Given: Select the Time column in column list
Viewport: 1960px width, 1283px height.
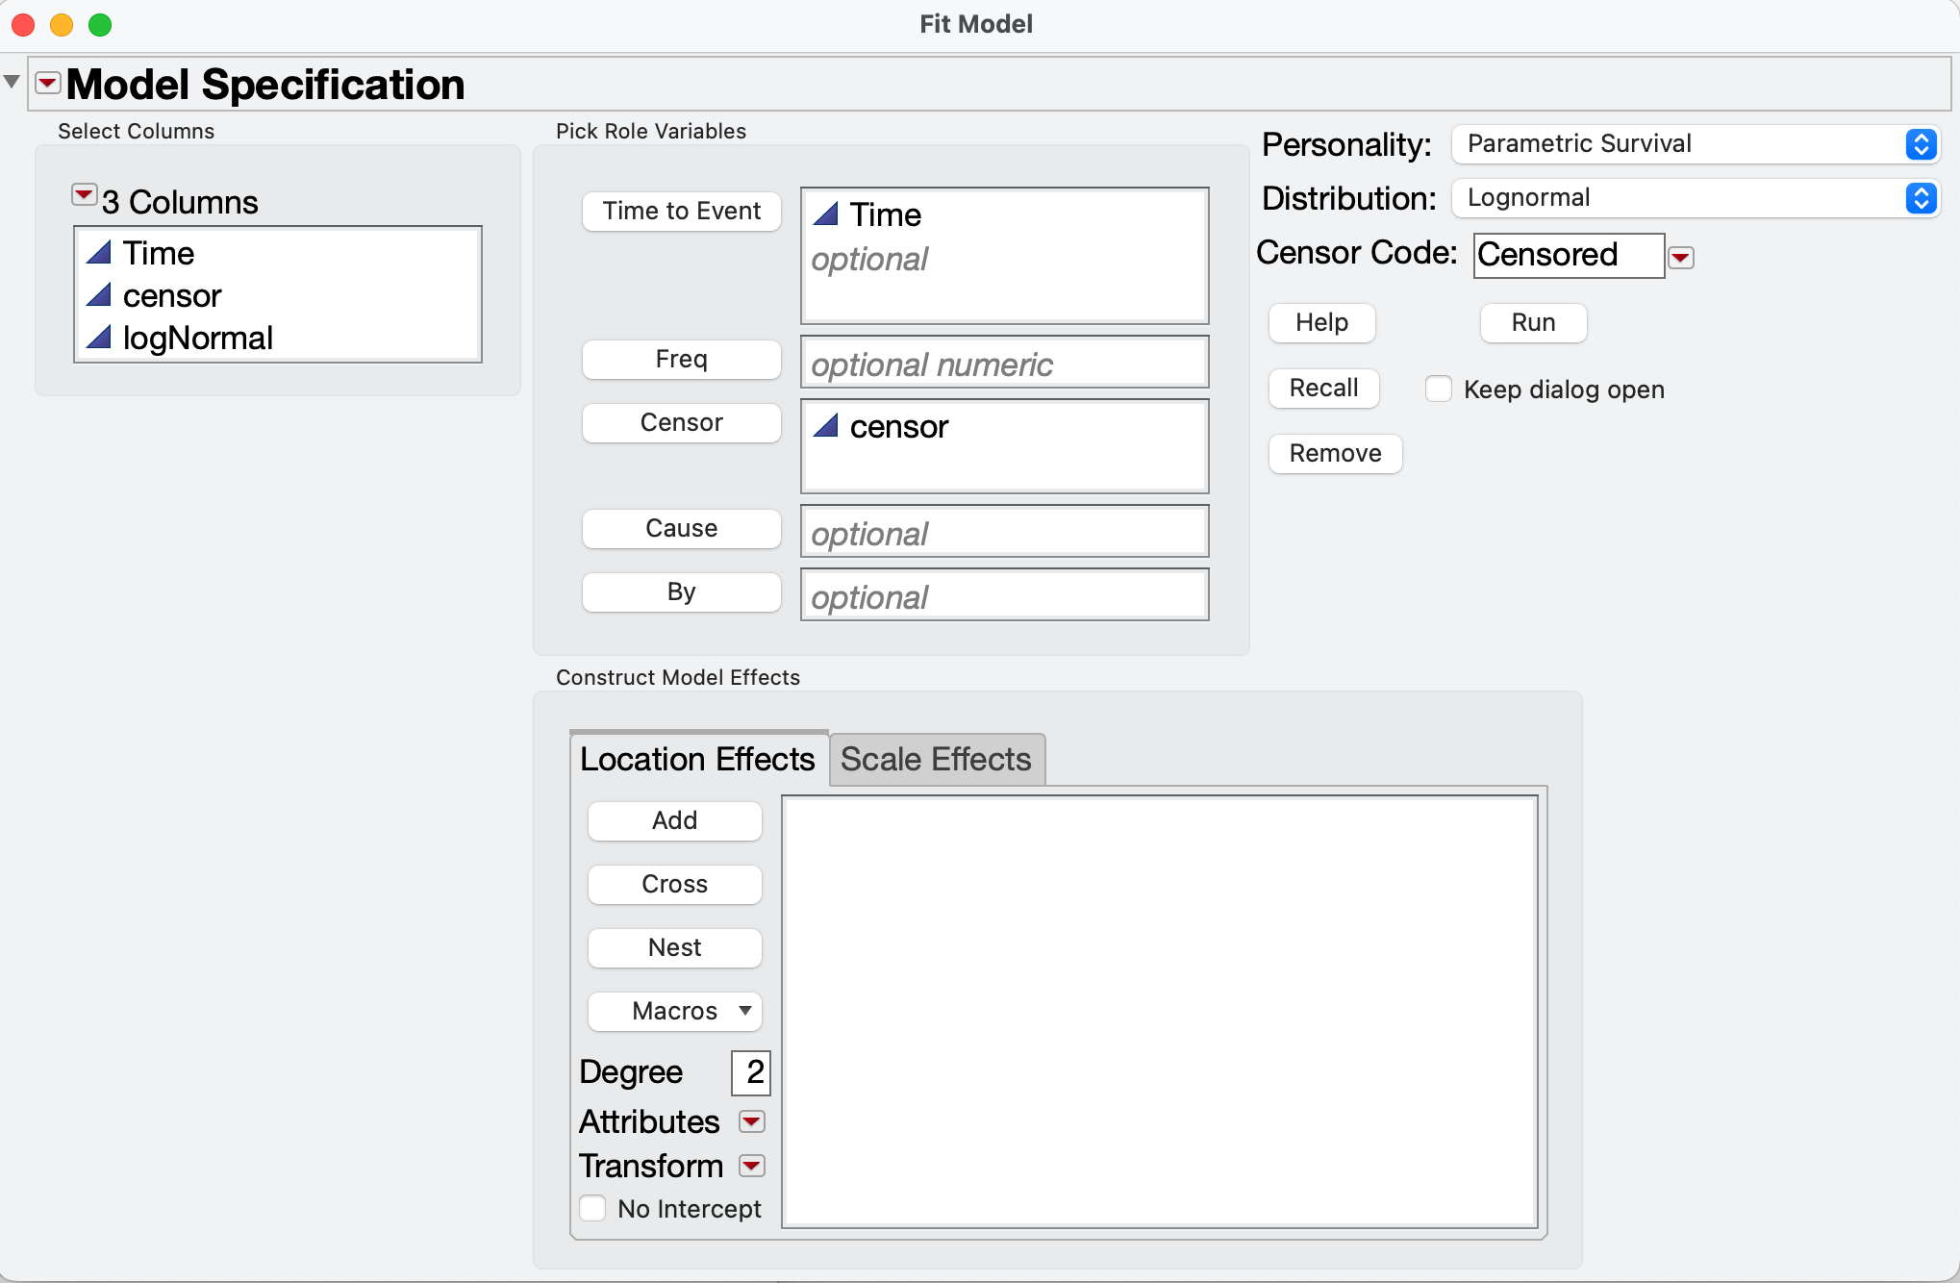Looking at the screenshot, I should [159, 254].
